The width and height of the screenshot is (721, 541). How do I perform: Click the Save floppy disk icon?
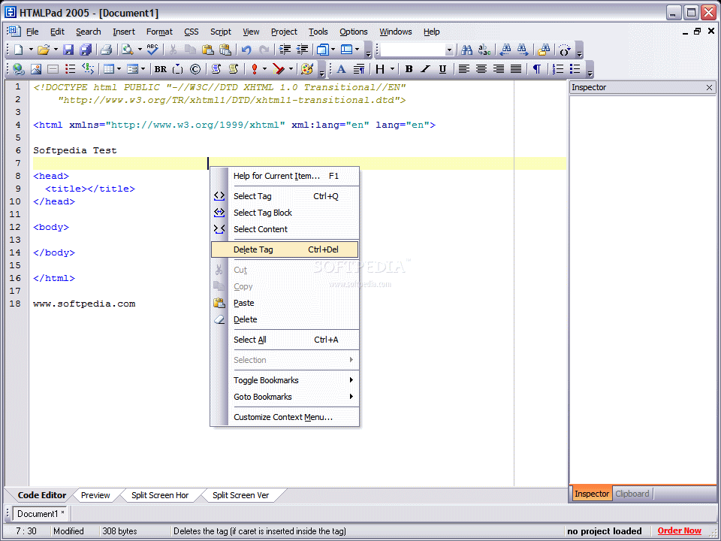pos(68,50)
